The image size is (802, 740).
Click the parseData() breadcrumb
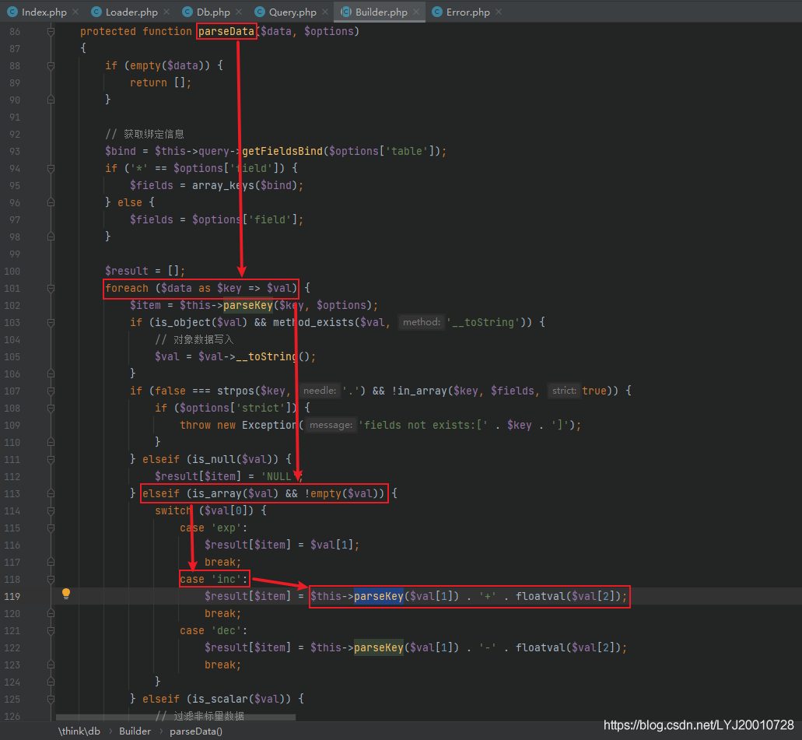pos(196,731)
